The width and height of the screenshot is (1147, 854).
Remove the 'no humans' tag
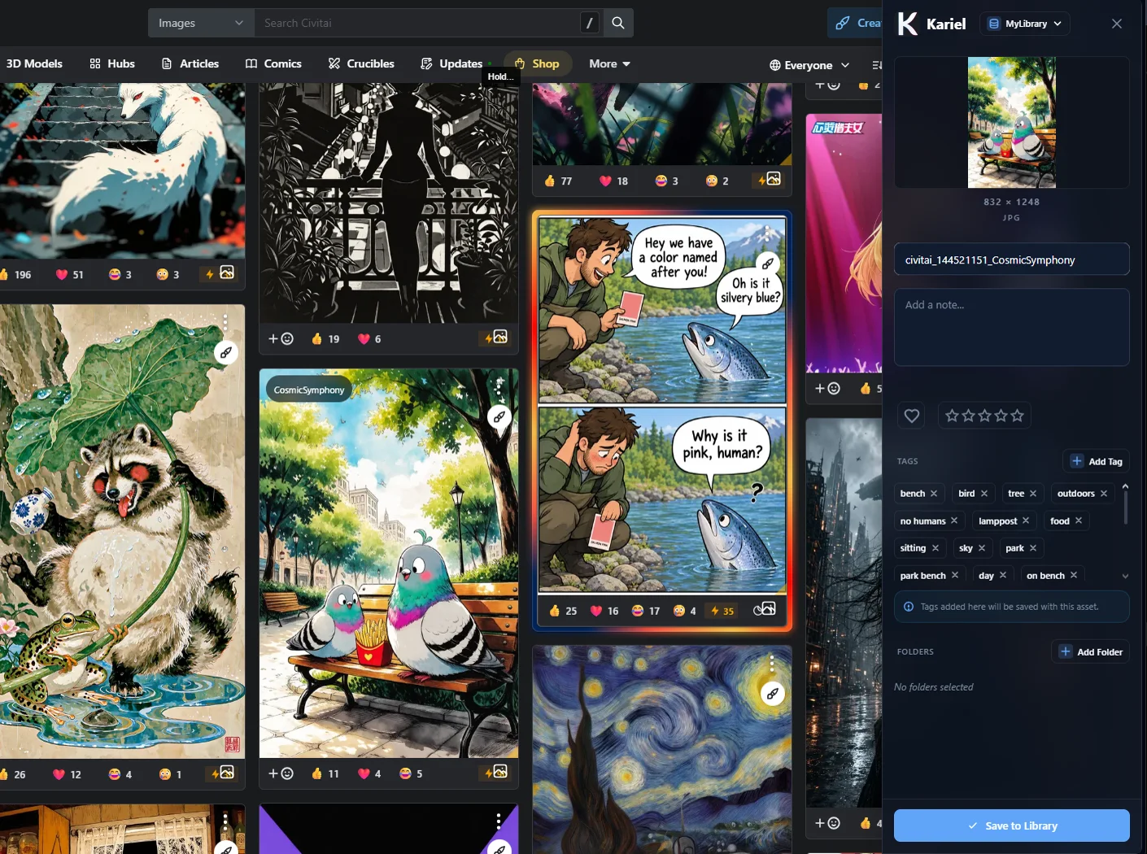tap(954, 521)
